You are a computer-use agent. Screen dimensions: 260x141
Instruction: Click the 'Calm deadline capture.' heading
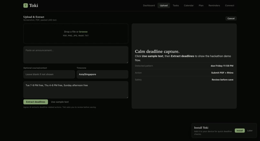tap(157, 51)
